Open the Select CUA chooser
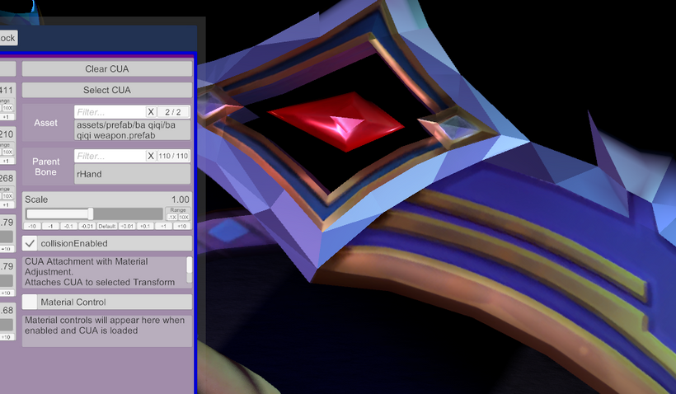Screen dimensions: 676x394 coord(107,90)
